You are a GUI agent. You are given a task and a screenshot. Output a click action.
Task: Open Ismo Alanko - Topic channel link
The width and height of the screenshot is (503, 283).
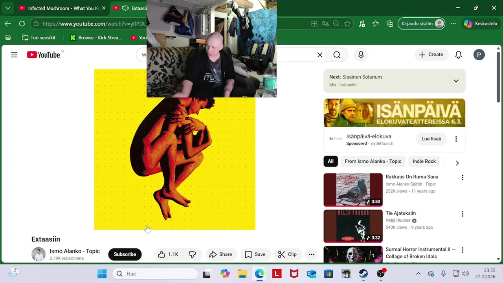75,251
